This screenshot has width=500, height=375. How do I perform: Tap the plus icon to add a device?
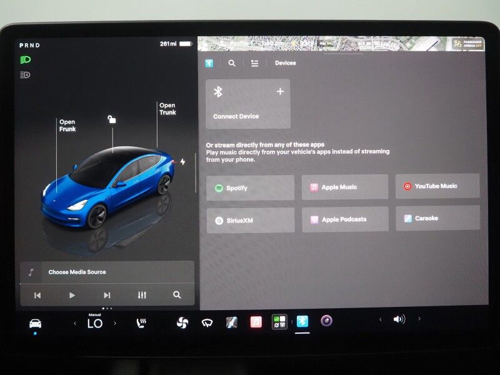click(x=280, y=91)
